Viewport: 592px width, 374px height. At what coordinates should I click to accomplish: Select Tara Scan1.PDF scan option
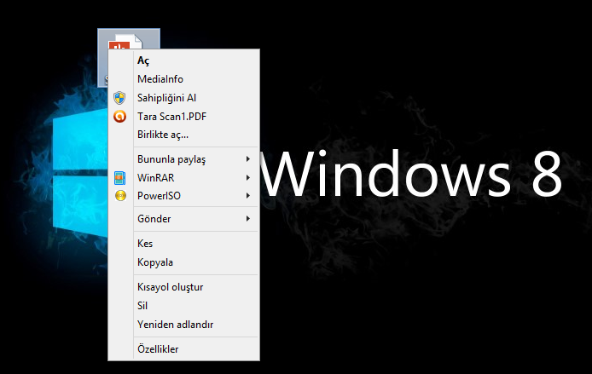coord(184,116)
